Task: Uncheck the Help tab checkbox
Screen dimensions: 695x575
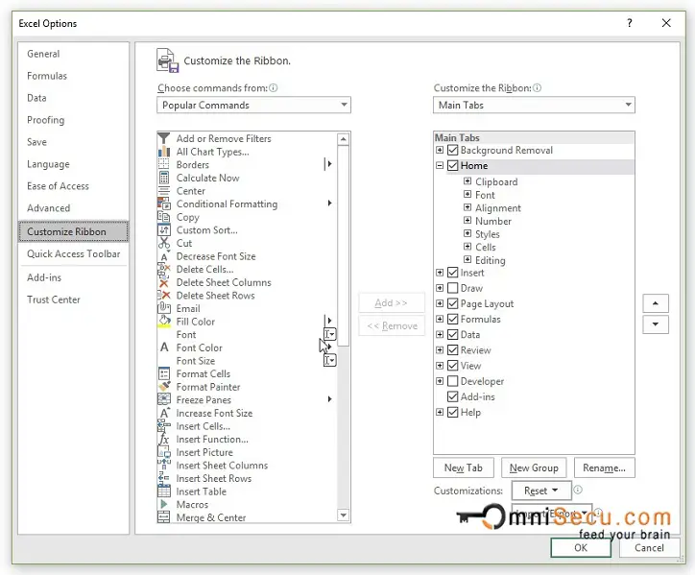Action: click(452, 413)
